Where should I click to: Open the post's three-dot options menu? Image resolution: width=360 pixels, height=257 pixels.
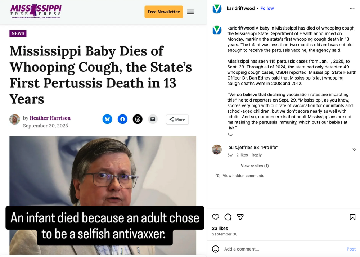point(352,9)
